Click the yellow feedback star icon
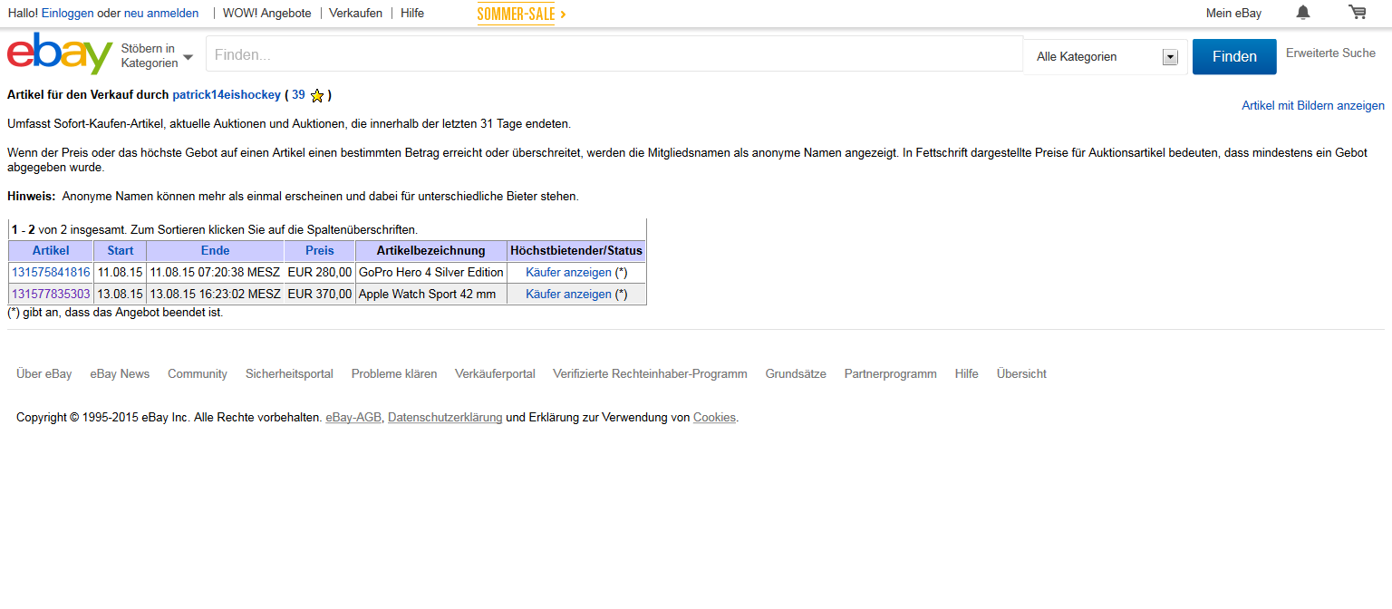The width and height of the screenshot is (1392, 609). click(317, 95)
